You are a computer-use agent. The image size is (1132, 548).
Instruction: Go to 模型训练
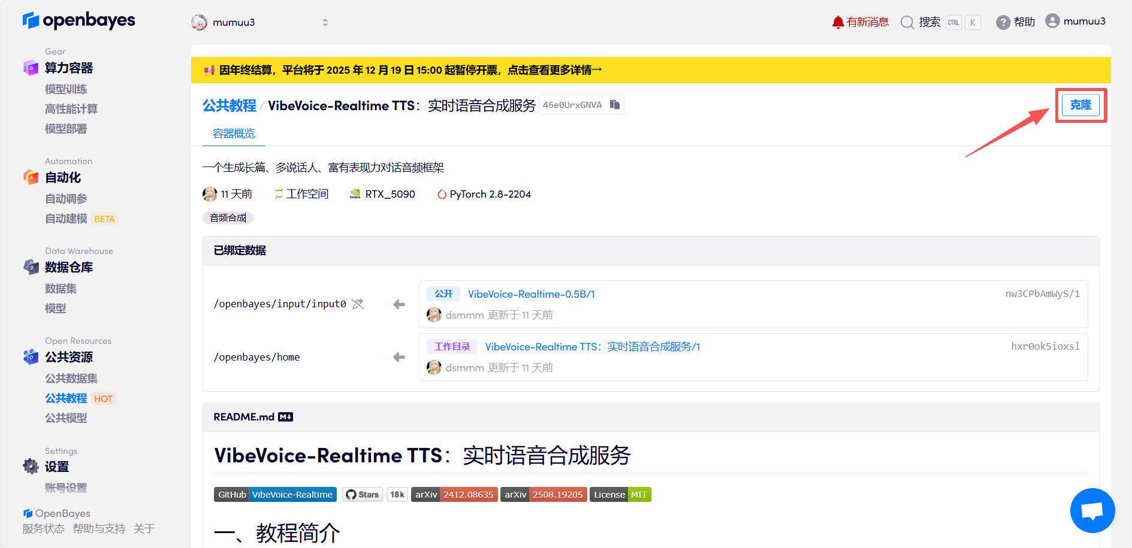click(x=66, y=89)
